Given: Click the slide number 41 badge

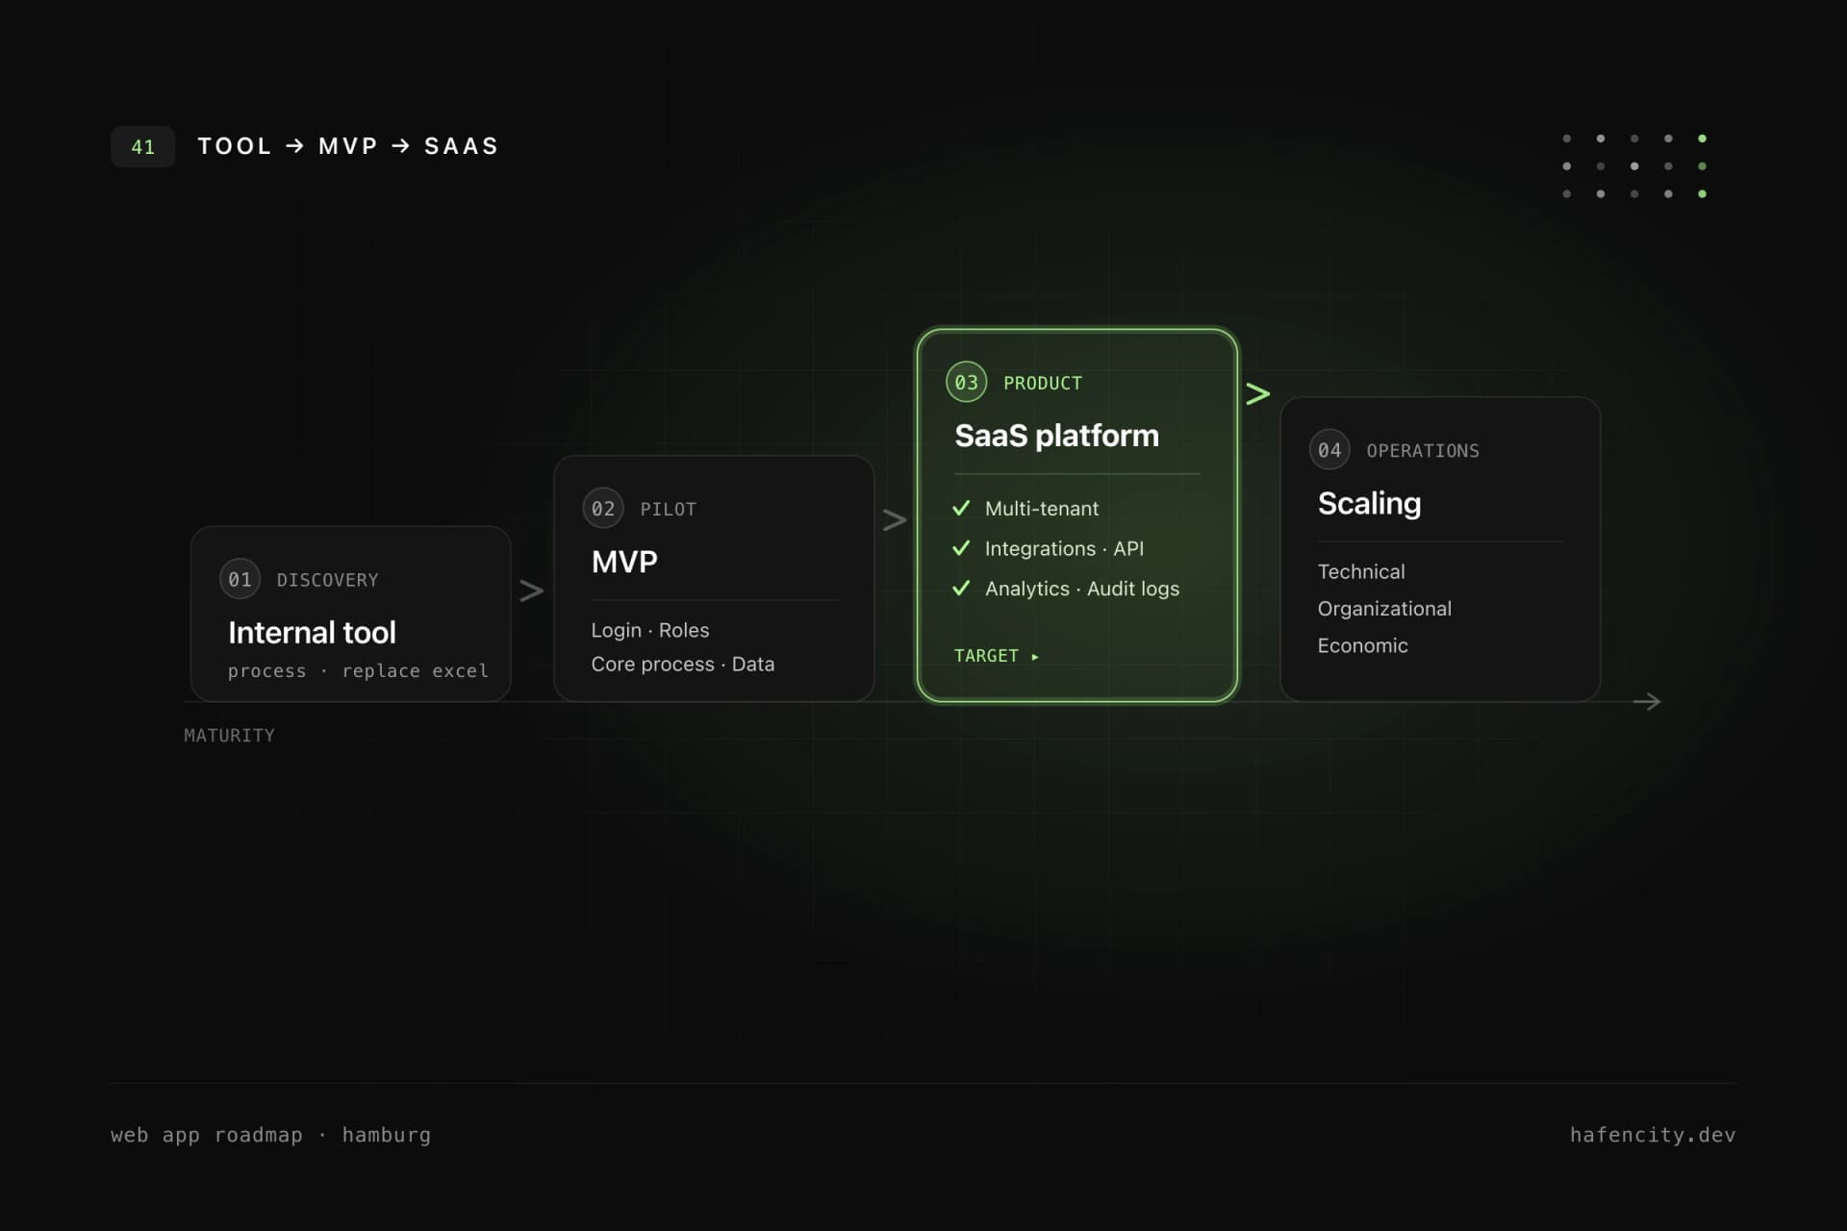Looking at the screenshot, I should pyautogui.click(x=142, y=147).
